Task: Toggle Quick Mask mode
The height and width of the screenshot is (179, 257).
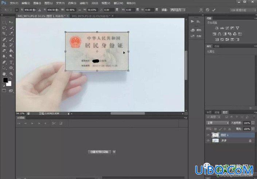Action: [x=4, y=91]
